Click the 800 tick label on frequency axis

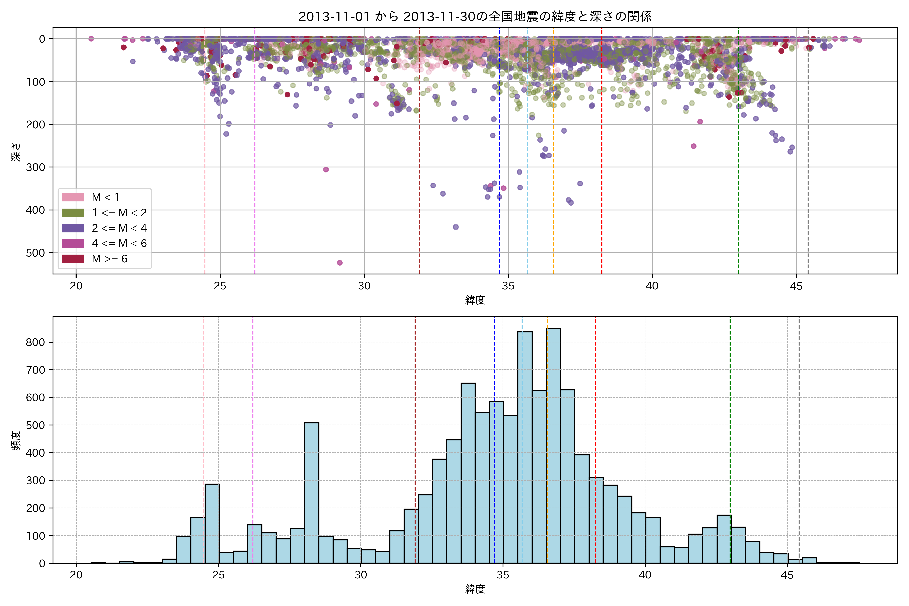(x=36, y=342)
